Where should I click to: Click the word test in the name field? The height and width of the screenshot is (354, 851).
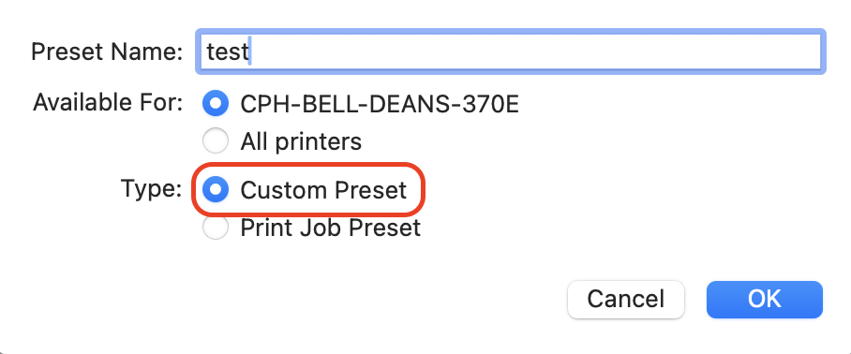click(x=227, y=52)
